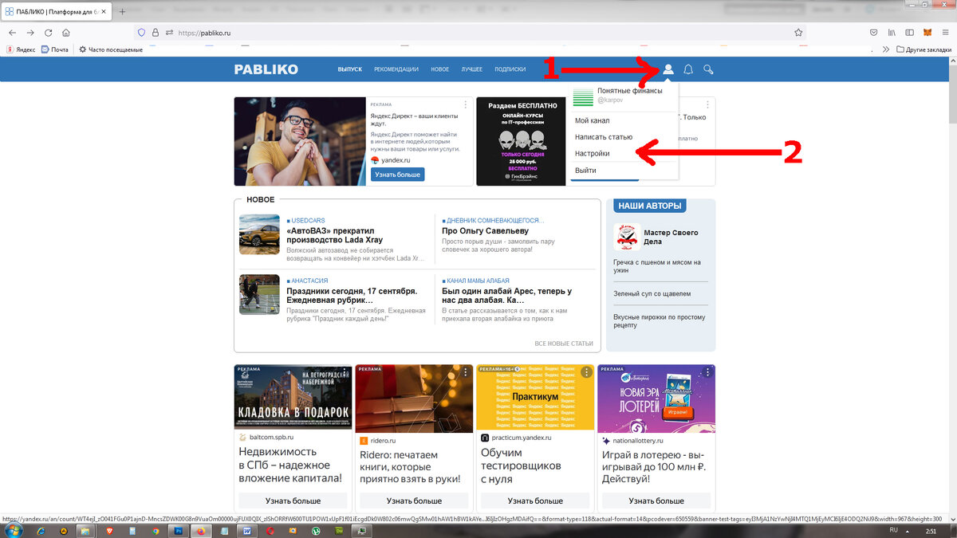Open the Firefox library icon
The image size is (957, 538).
click(x=892, y=33)
